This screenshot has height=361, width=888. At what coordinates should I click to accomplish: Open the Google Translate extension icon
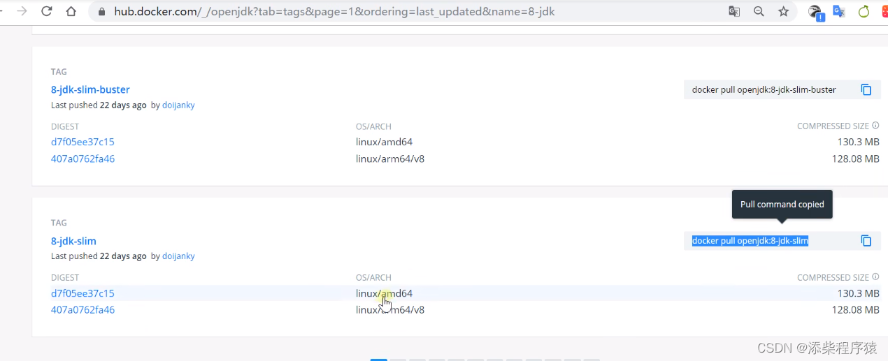[839, 11]
